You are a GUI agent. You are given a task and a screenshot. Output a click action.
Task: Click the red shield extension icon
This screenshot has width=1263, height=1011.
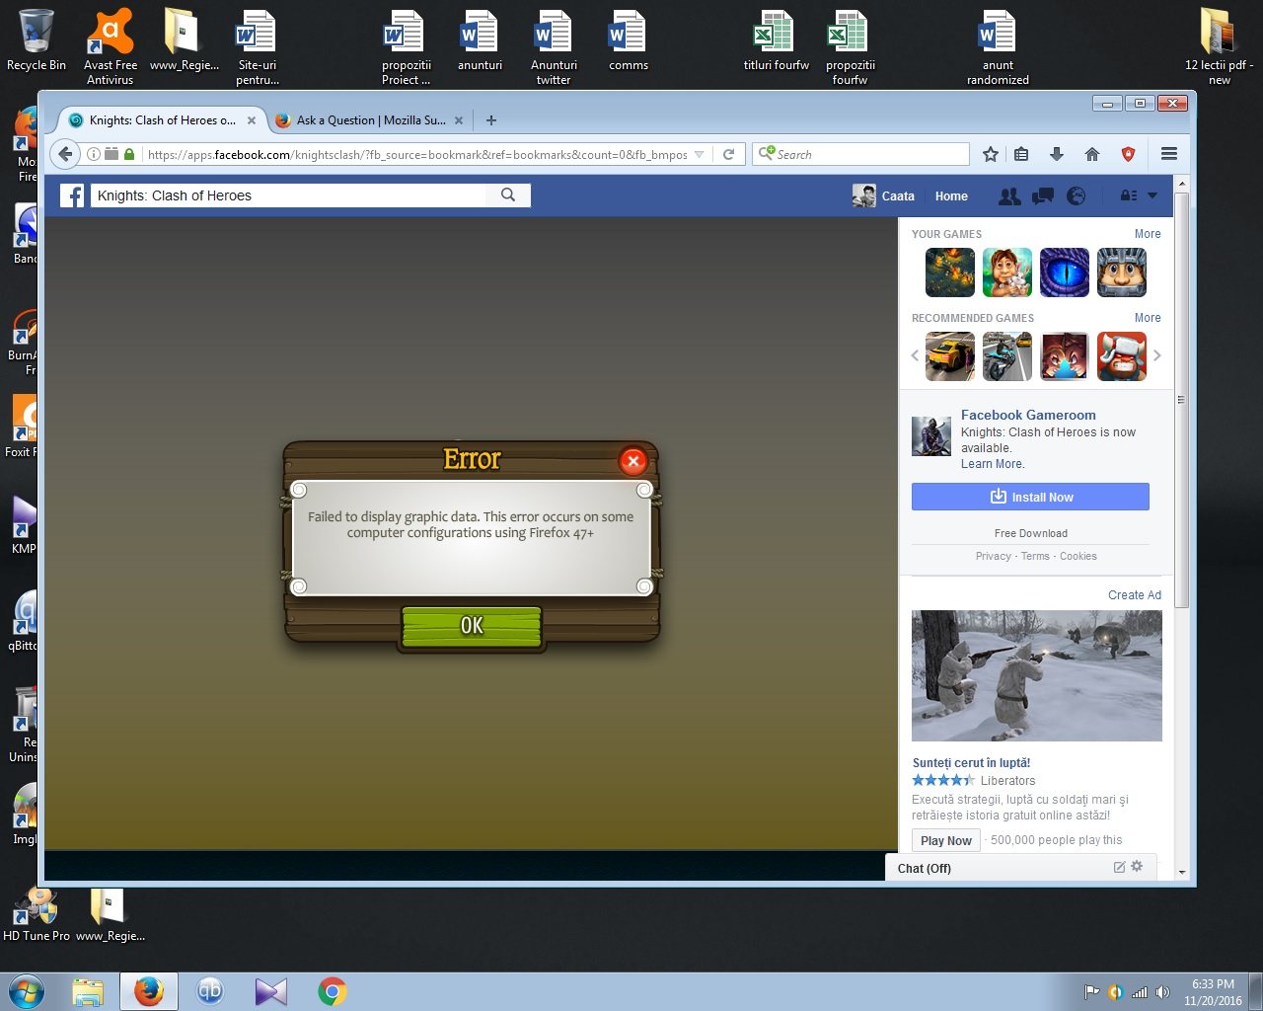(x=1129, y=154)
